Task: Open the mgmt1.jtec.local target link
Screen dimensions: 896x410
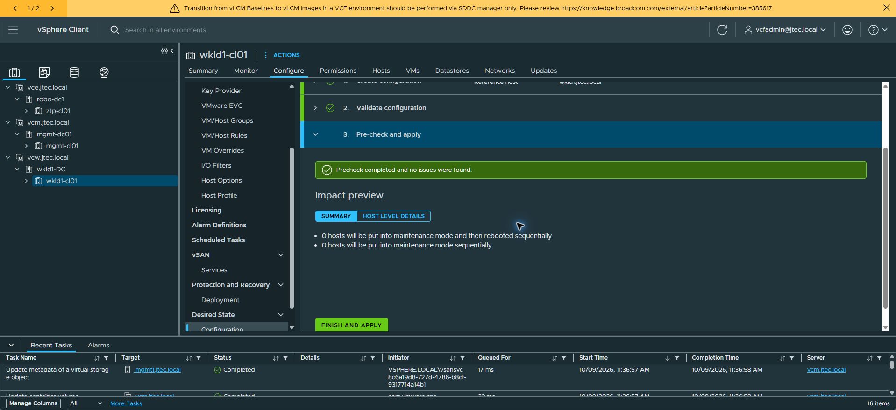Action: tap(157, 370)
